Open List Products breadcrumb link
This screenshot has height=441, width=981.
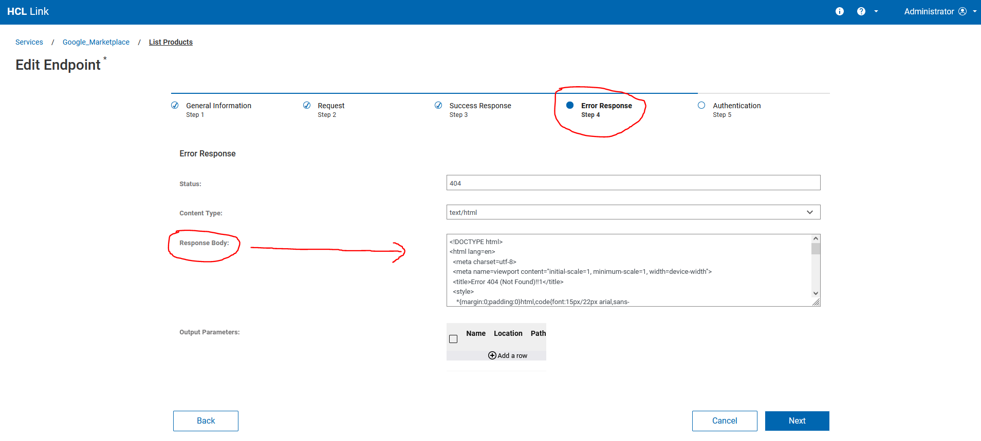(x=171, y=42)
